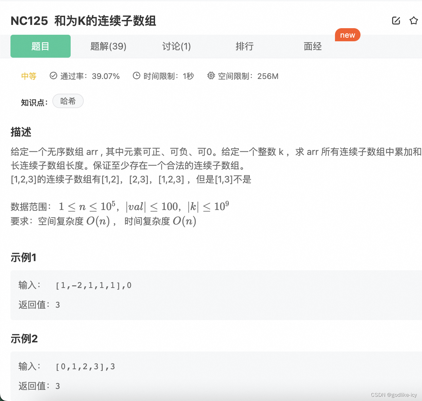Click the pass-rate checkmark icon
Viewport: 422px width, 401px height.
53,76
